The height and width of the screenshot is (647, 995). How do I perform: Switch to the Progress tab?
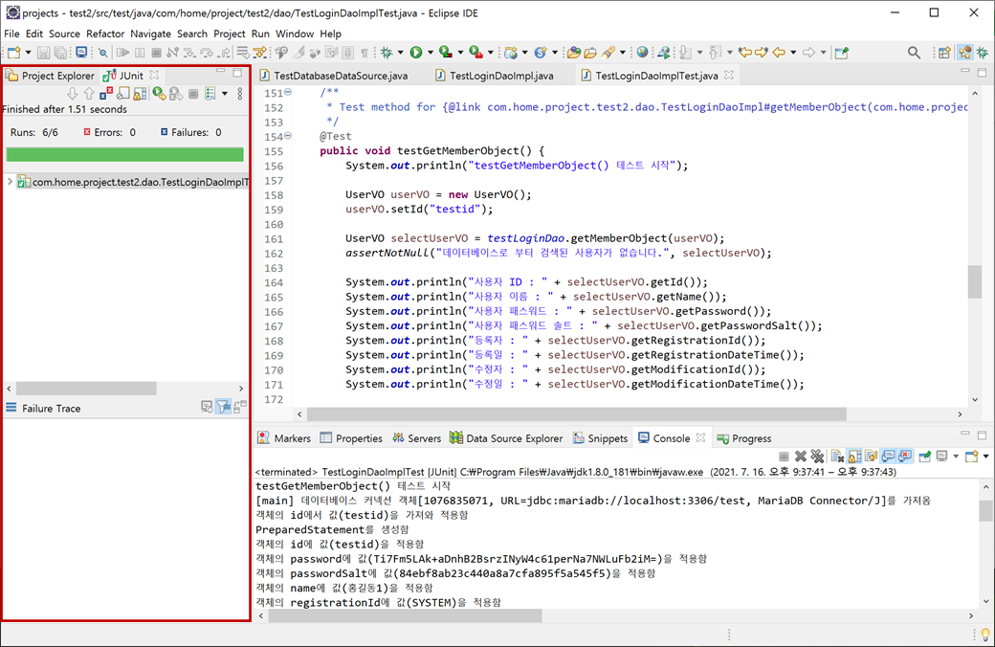tap(744, 438)
